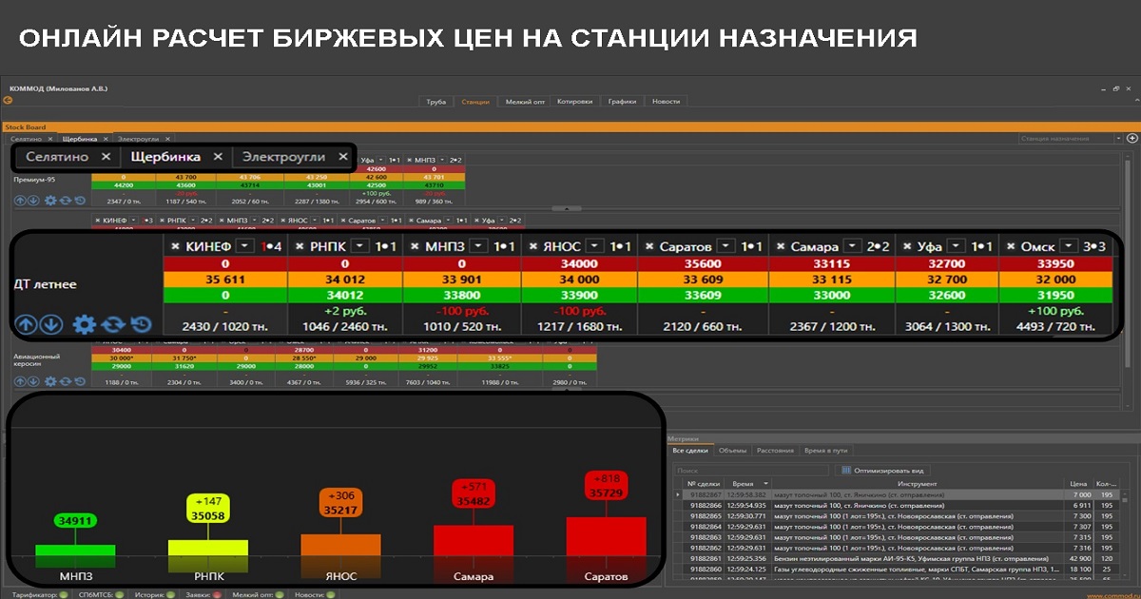Expand the Омск dropdown in ДТ летнее

1069,246
